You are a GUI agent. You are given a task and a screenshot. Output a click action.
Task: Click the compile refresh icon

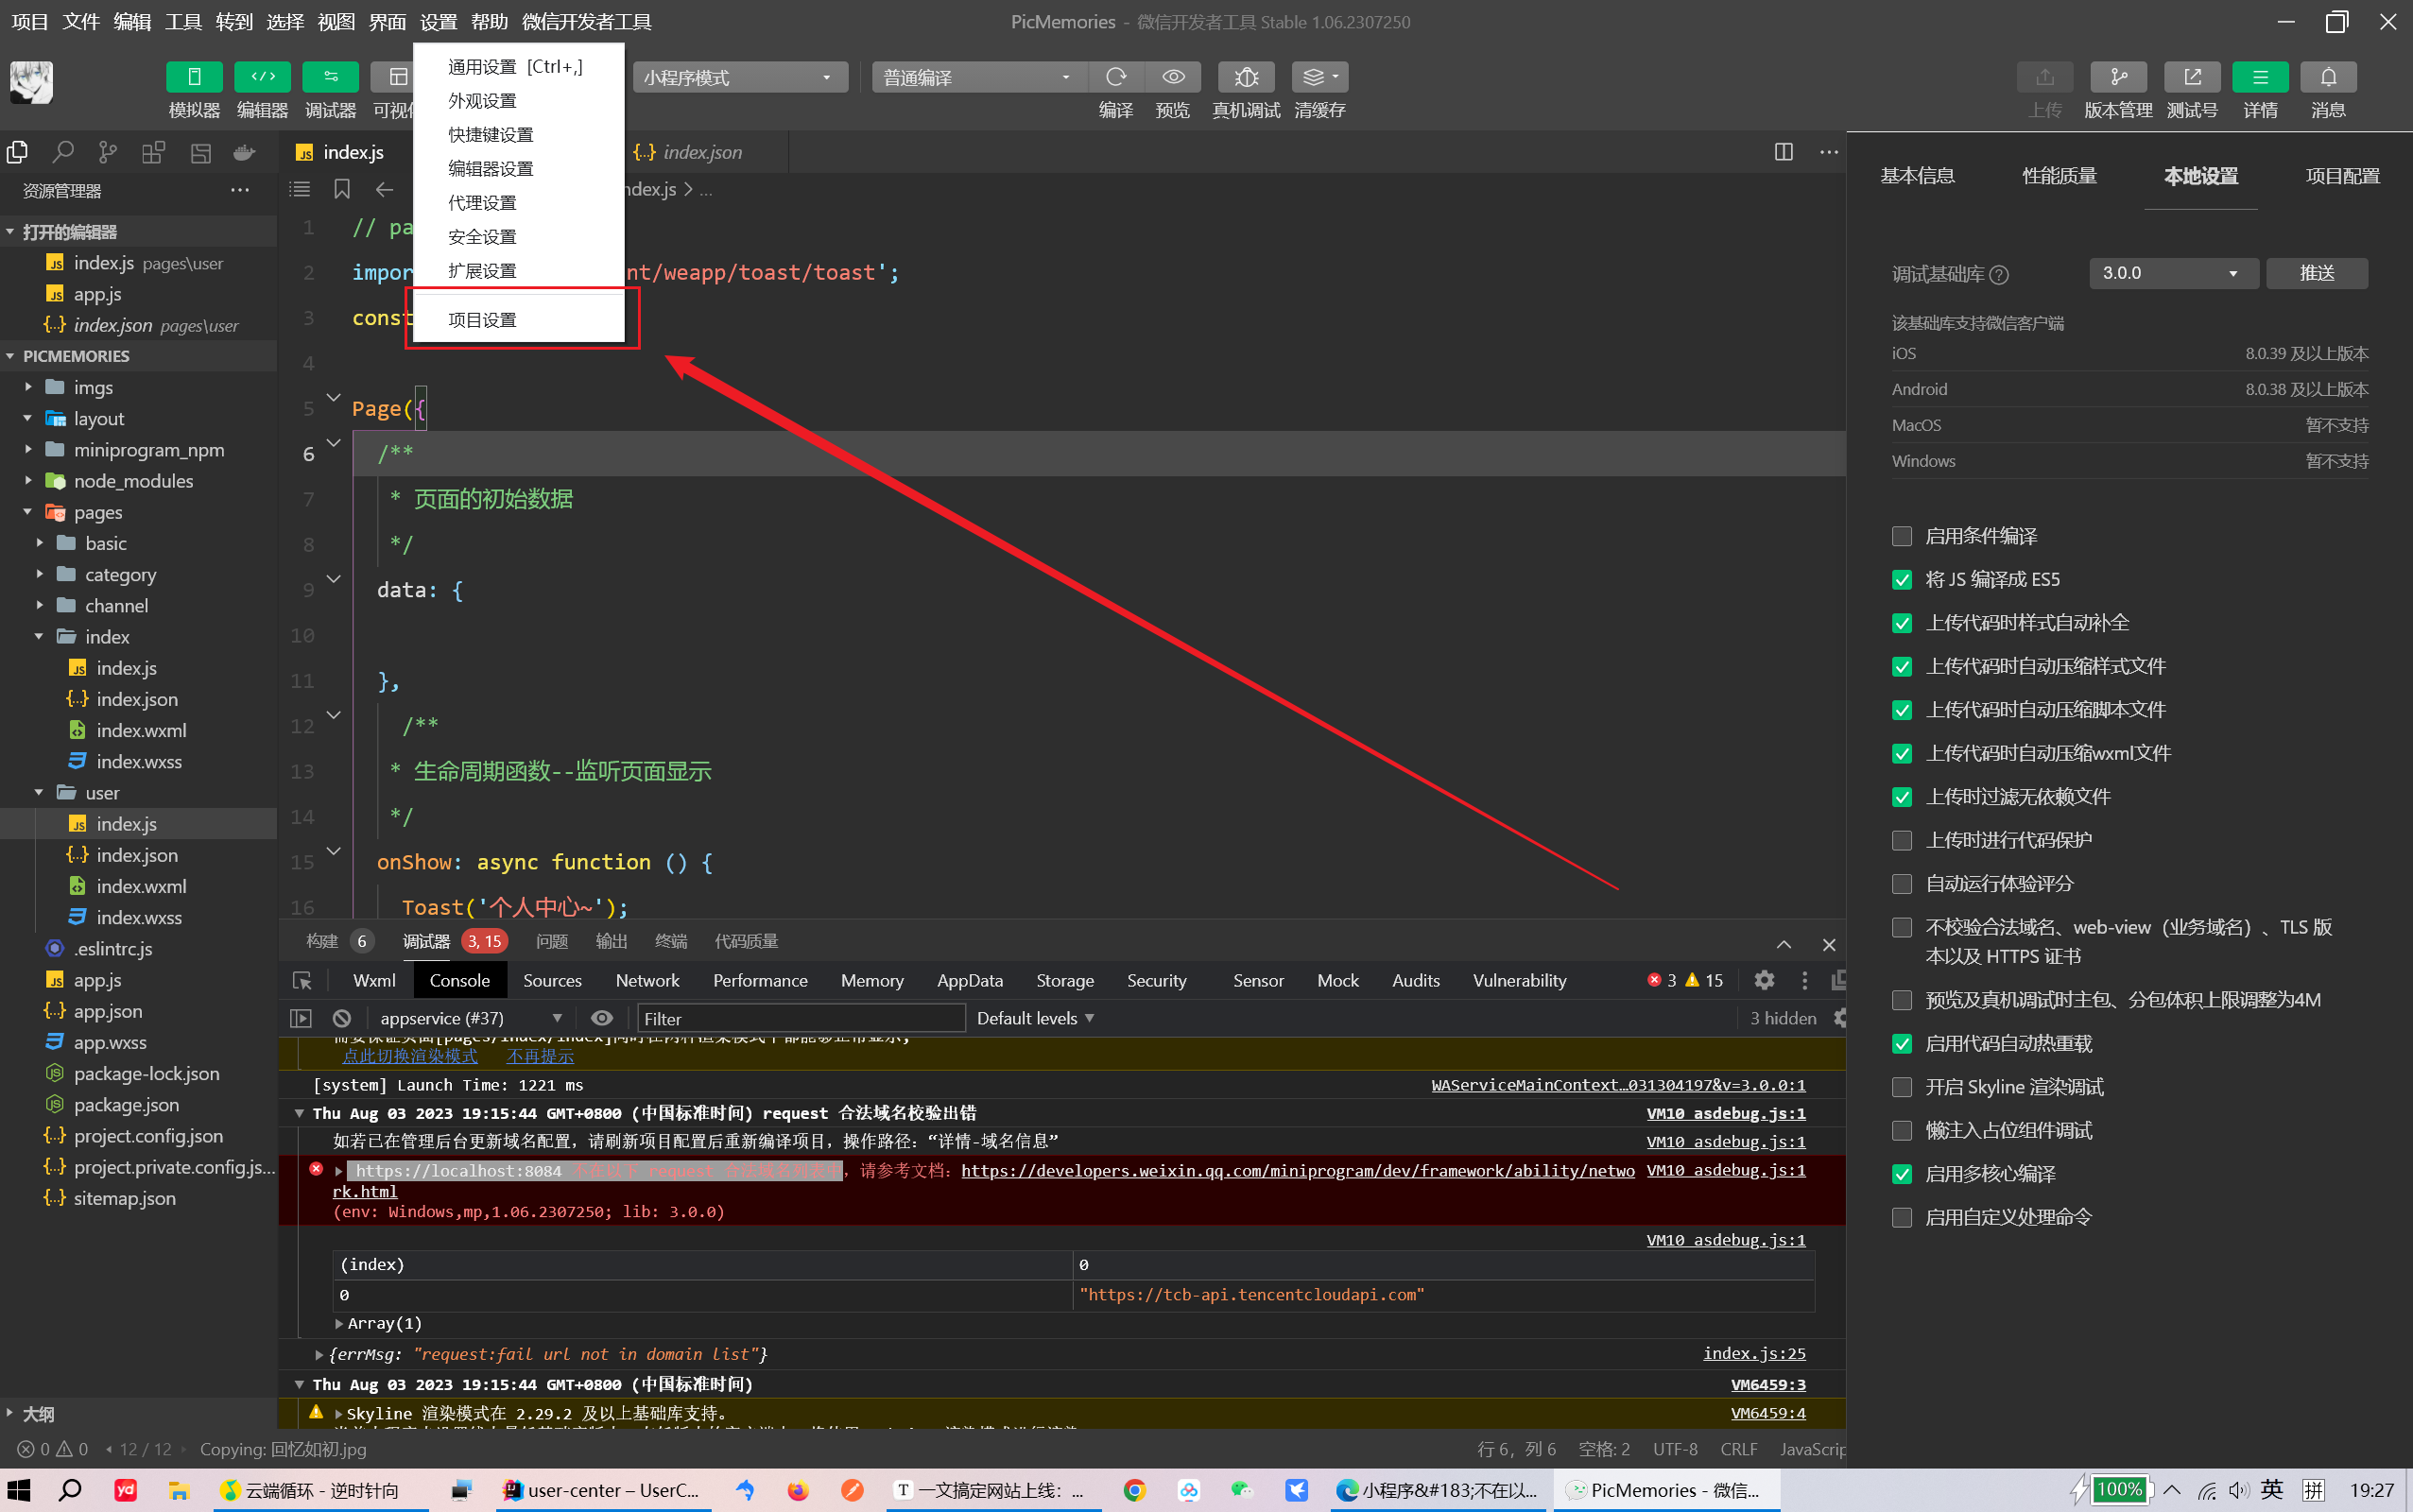[x=1116, y=77]
